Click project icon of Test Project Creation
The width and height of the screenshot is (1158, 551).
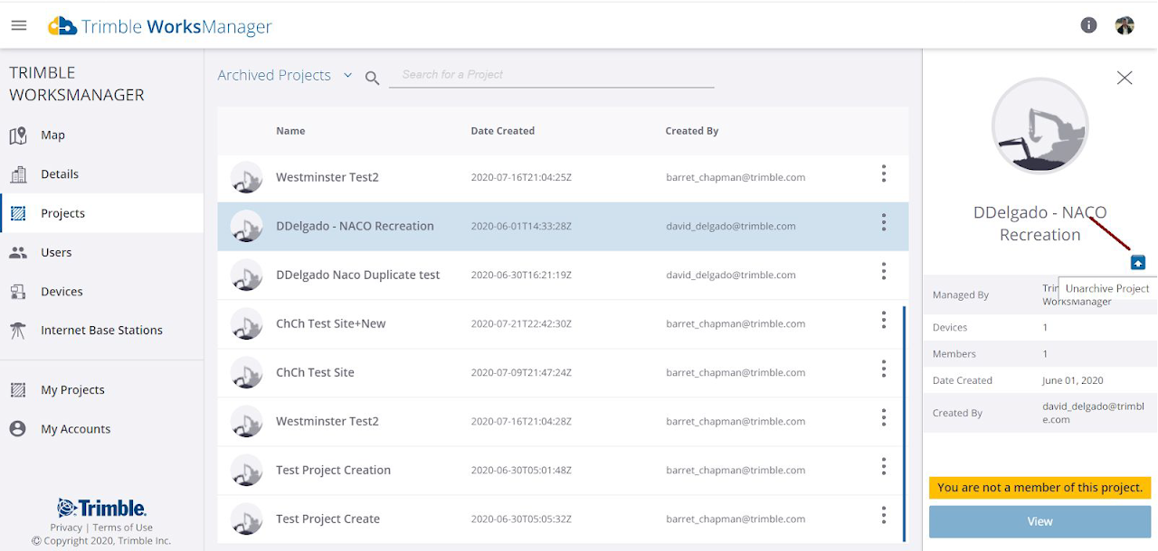point(247,470)
